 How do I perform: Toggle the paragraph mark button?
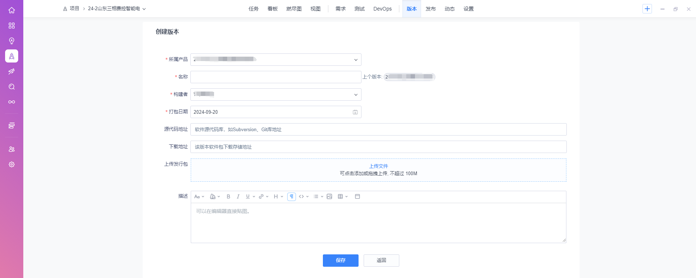tap(292, 197)
